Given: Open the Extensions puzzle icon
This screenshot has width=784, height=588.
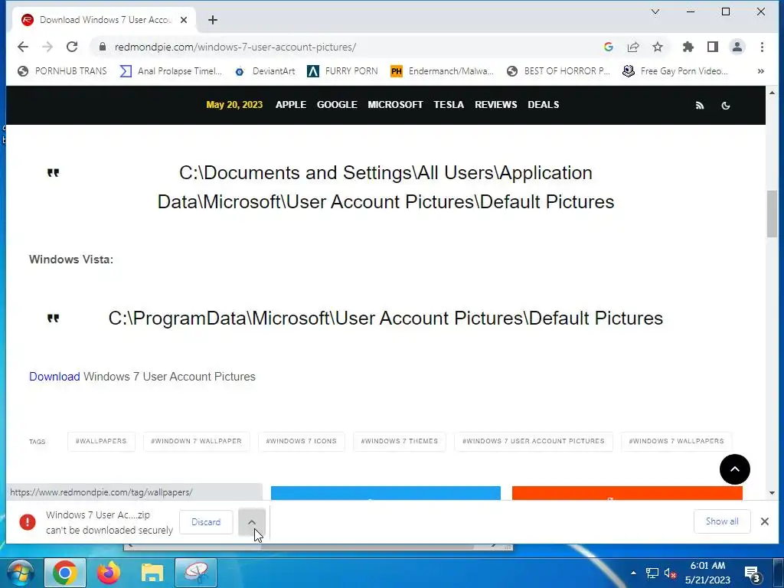Looking at the screenshot, I should [x=688, y=47].
